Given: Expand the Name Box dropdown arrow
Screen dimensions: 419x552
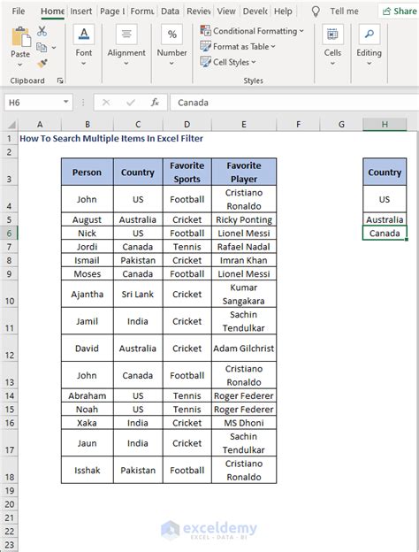Looking at the screenshot, I should click(x=65, y=102).
